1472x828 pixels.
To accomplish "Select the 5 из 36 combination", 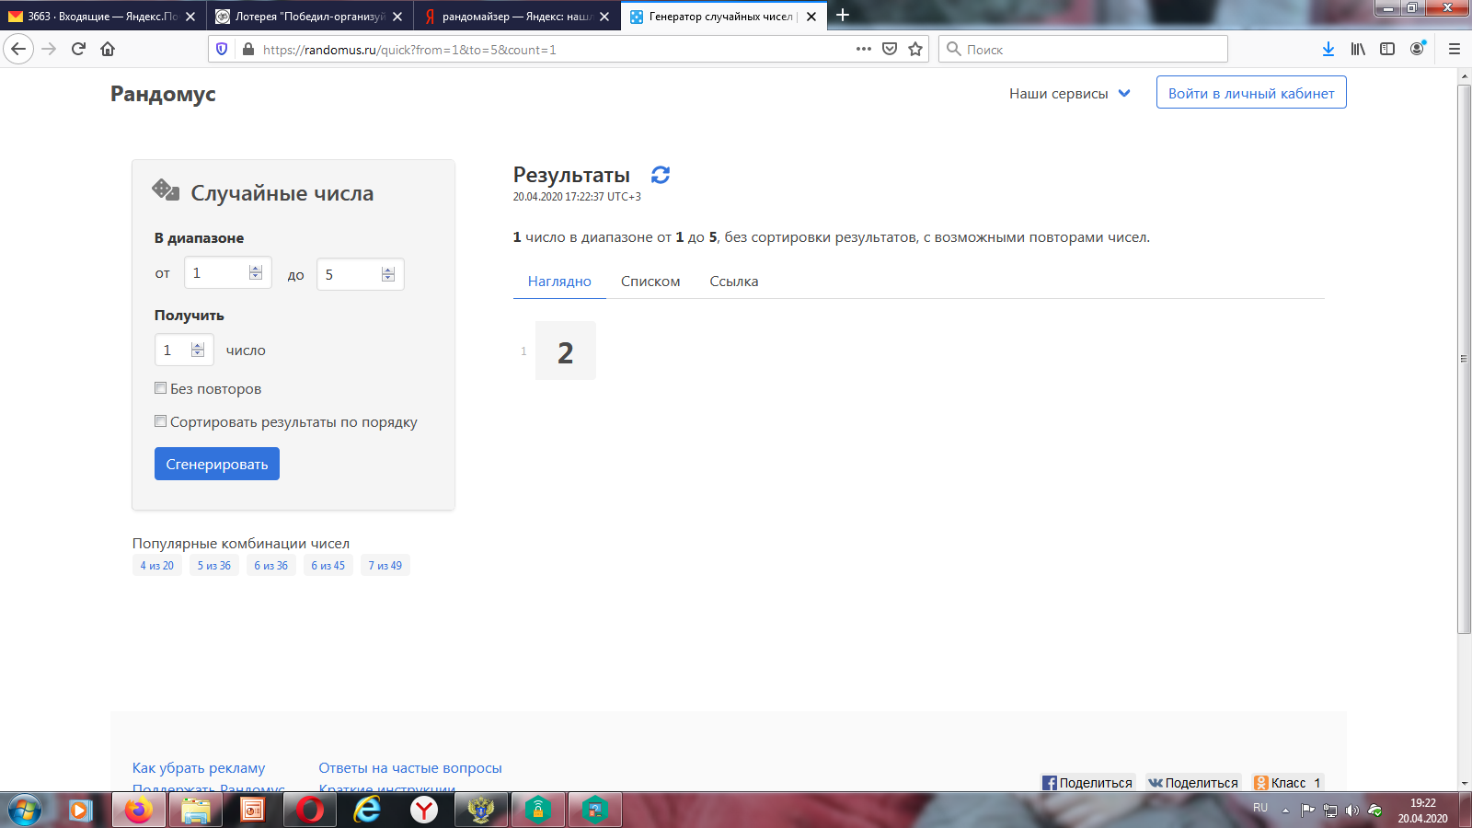I will click(214, 566).
